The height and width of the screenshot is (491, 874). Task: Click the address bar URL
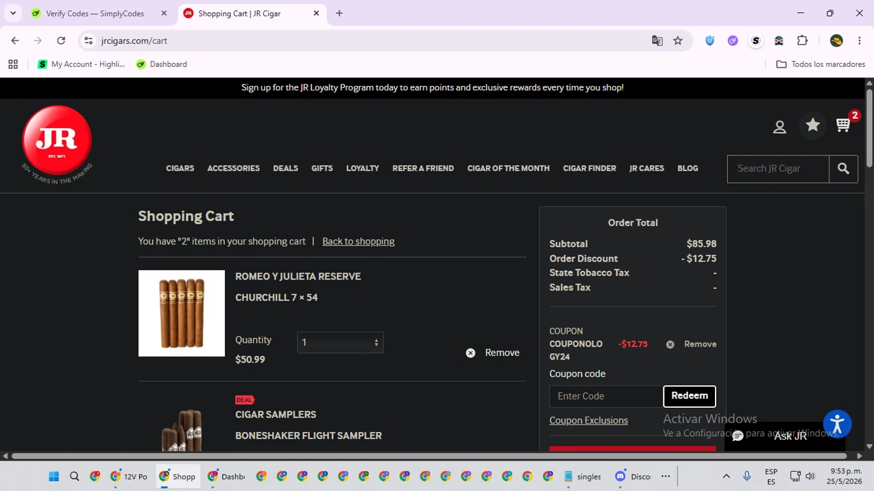point(134,41)
